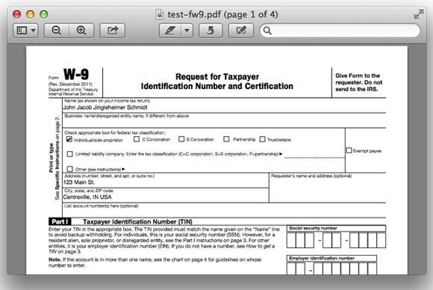Viewport: 433px width, 290px height.
Task: Click the magnifier icon in search field
Action: pyautogui.click(x=267, y=31)
